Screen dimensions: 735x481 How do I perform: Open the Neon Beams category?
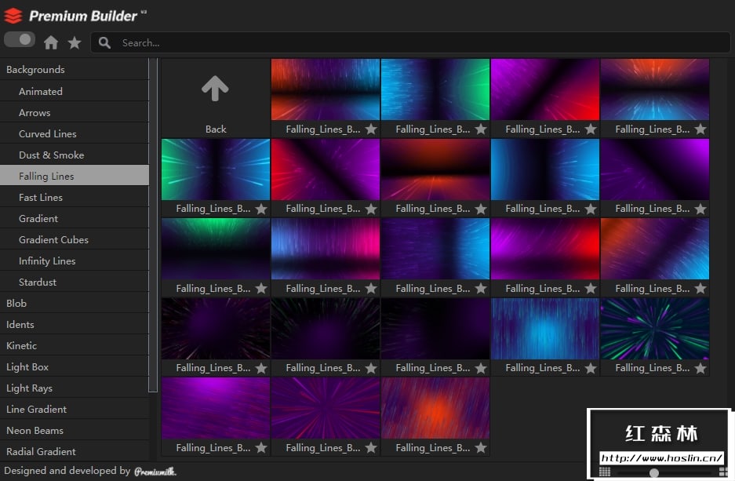click(x=35, y=431)
